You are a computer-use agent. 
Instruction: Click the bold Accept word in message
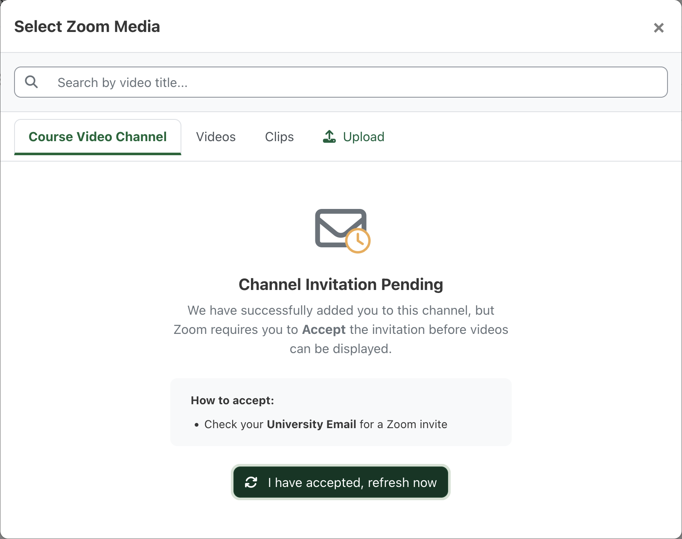324,330
